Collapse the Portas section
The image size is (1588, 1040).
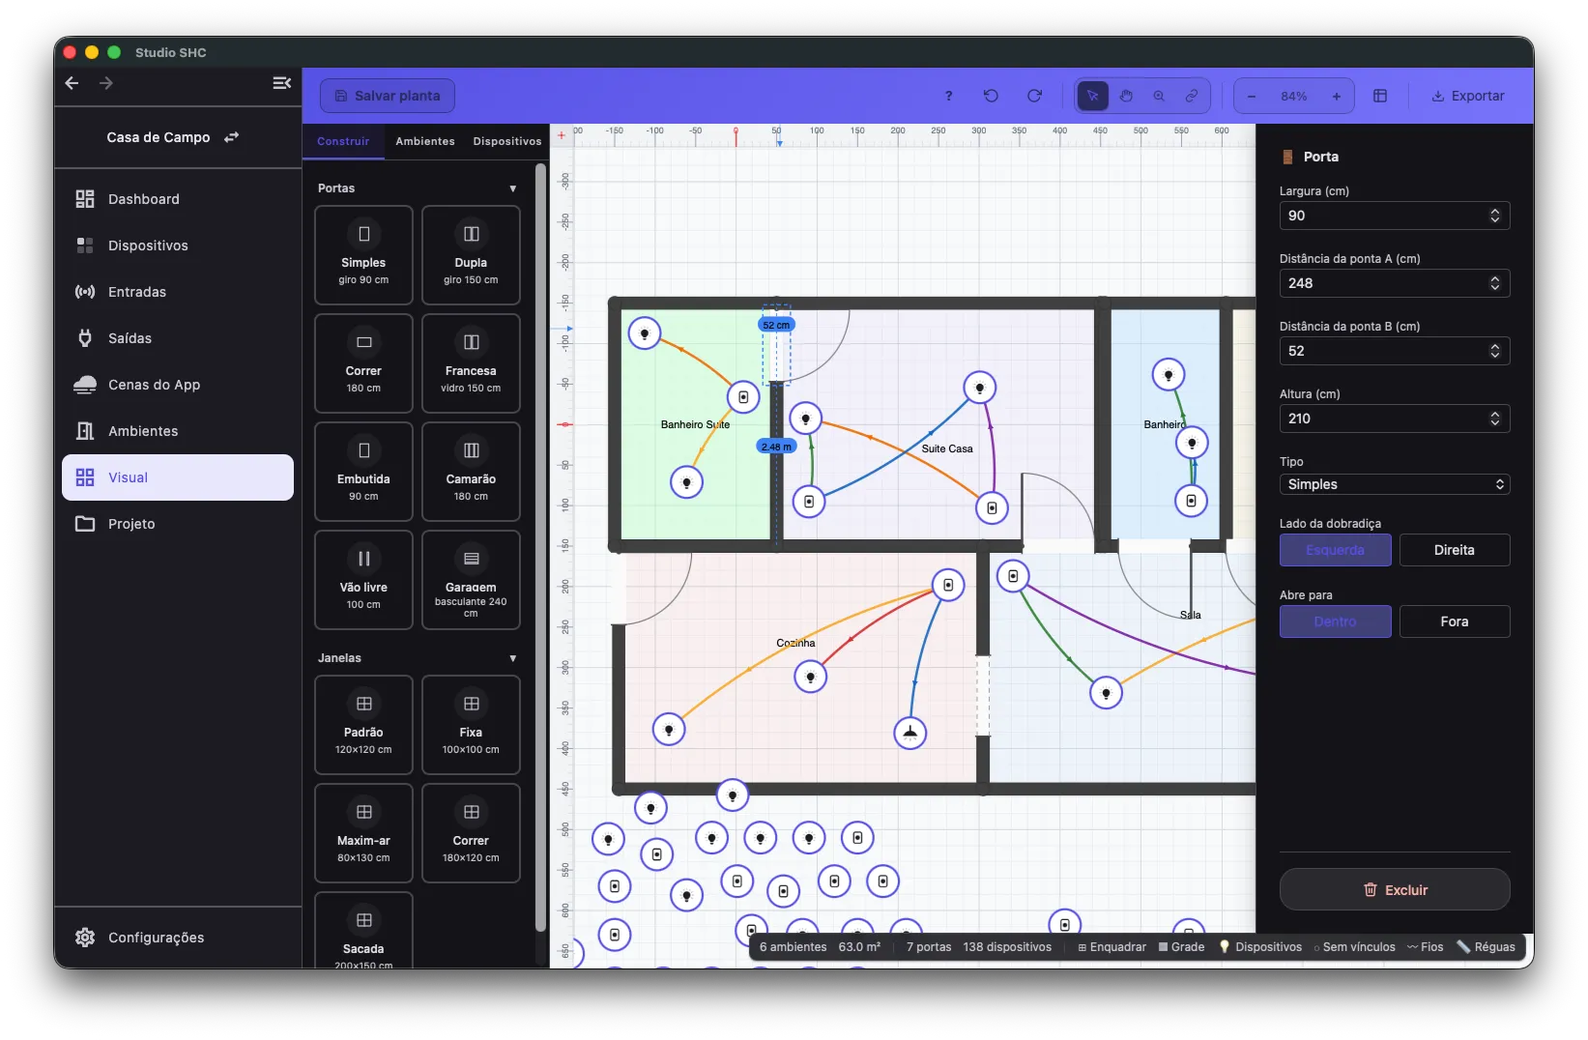[513, 188]
